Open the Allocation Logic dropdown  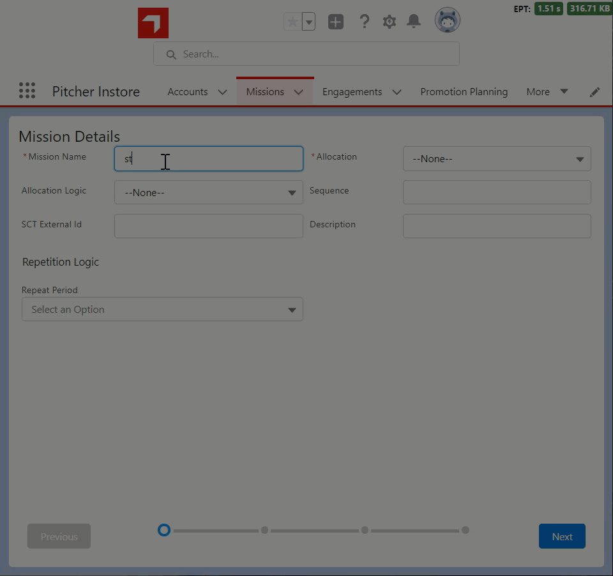point(208,193)
